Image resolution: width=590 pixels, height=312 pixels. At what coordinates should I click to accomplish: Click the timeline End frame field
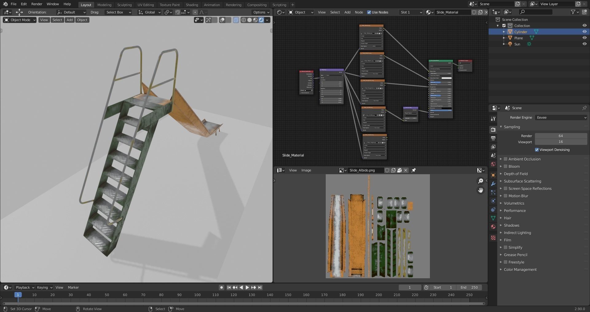[x=469, y=287]
